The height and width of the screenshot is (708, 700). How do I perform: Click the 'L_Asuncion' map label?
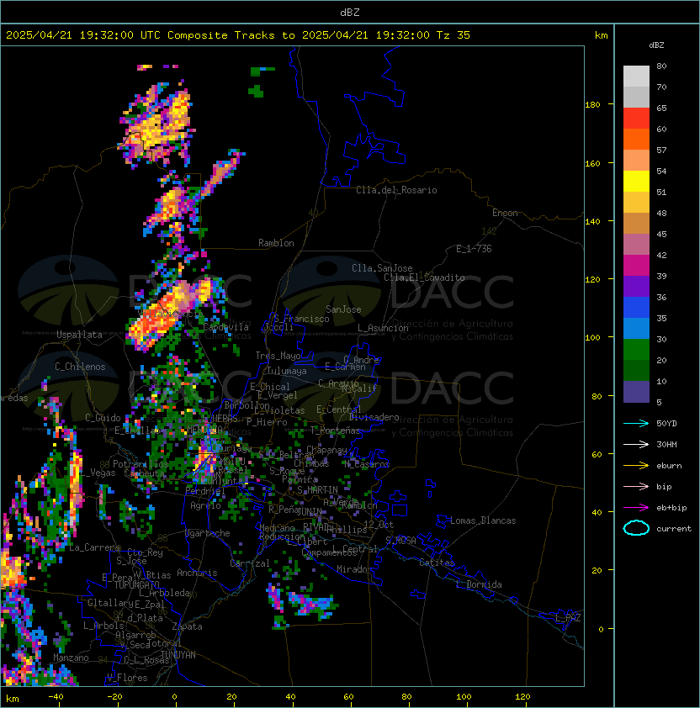383,328
